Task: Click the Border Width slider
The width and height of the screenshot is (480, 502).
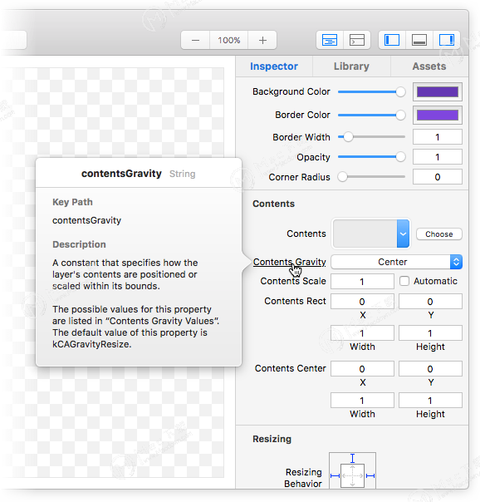Action: coord(371,137)
